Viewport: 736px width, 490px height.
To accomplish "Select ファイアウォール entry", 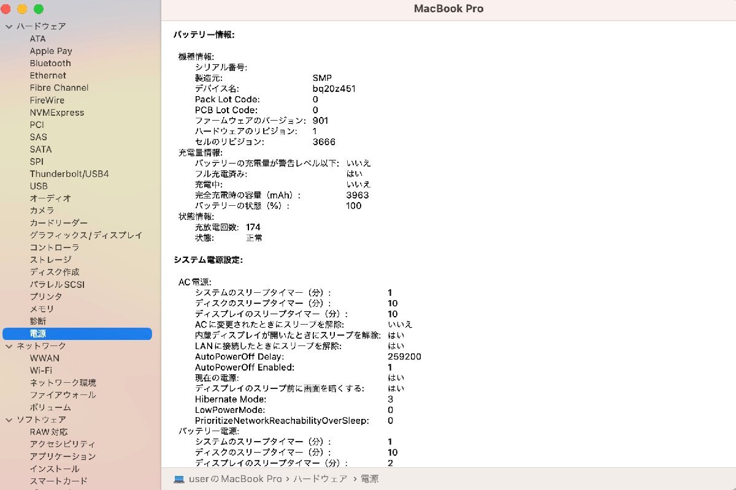I will pyautogui.click(x=63, y=395).
